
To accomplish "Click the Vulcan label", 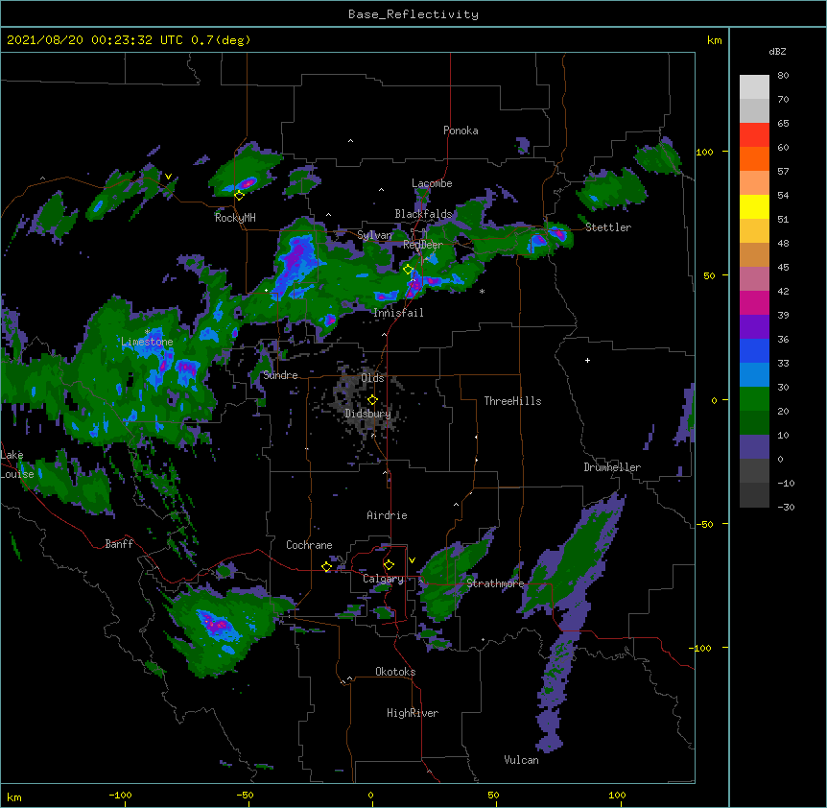I will pyautogui.click(x=521, y=760).
